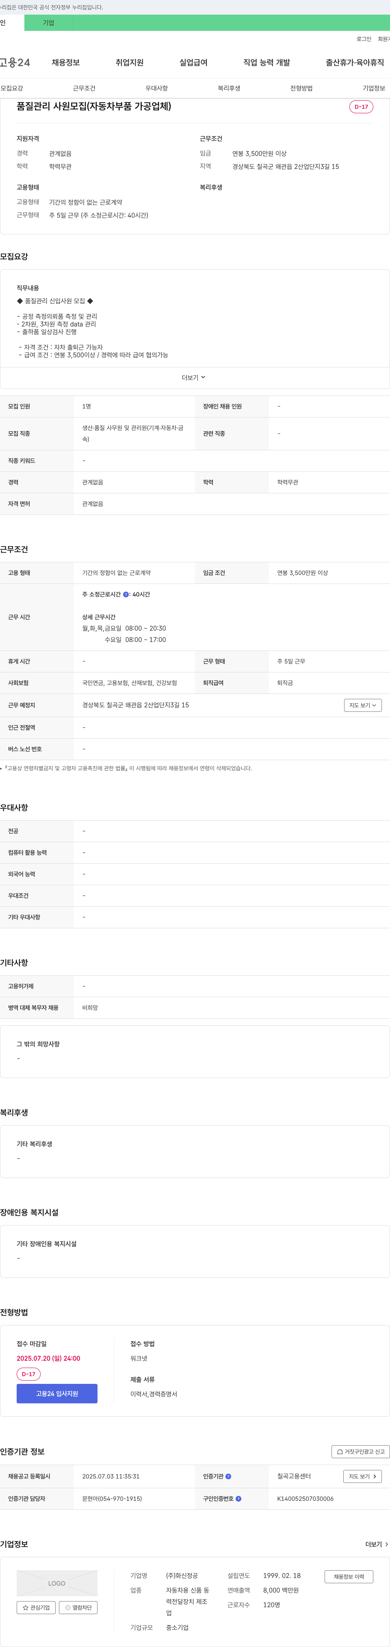This screenshot has height=1647, width=390.
Task: Click the company LOGO thumbnail
Action: click(57, 1583)
